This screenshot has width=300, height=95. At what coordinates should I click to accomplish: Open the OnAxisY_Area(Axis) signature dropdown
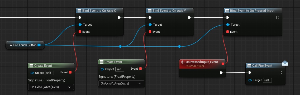[x=121, y=83]
